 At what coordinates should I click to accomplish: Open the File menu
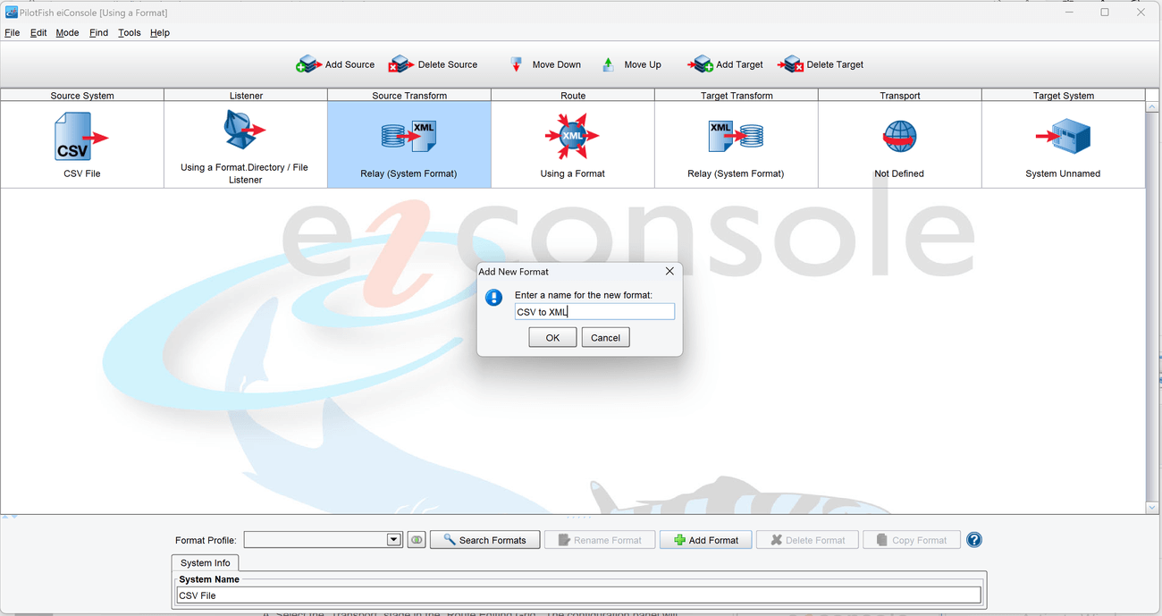click(13, 33)
